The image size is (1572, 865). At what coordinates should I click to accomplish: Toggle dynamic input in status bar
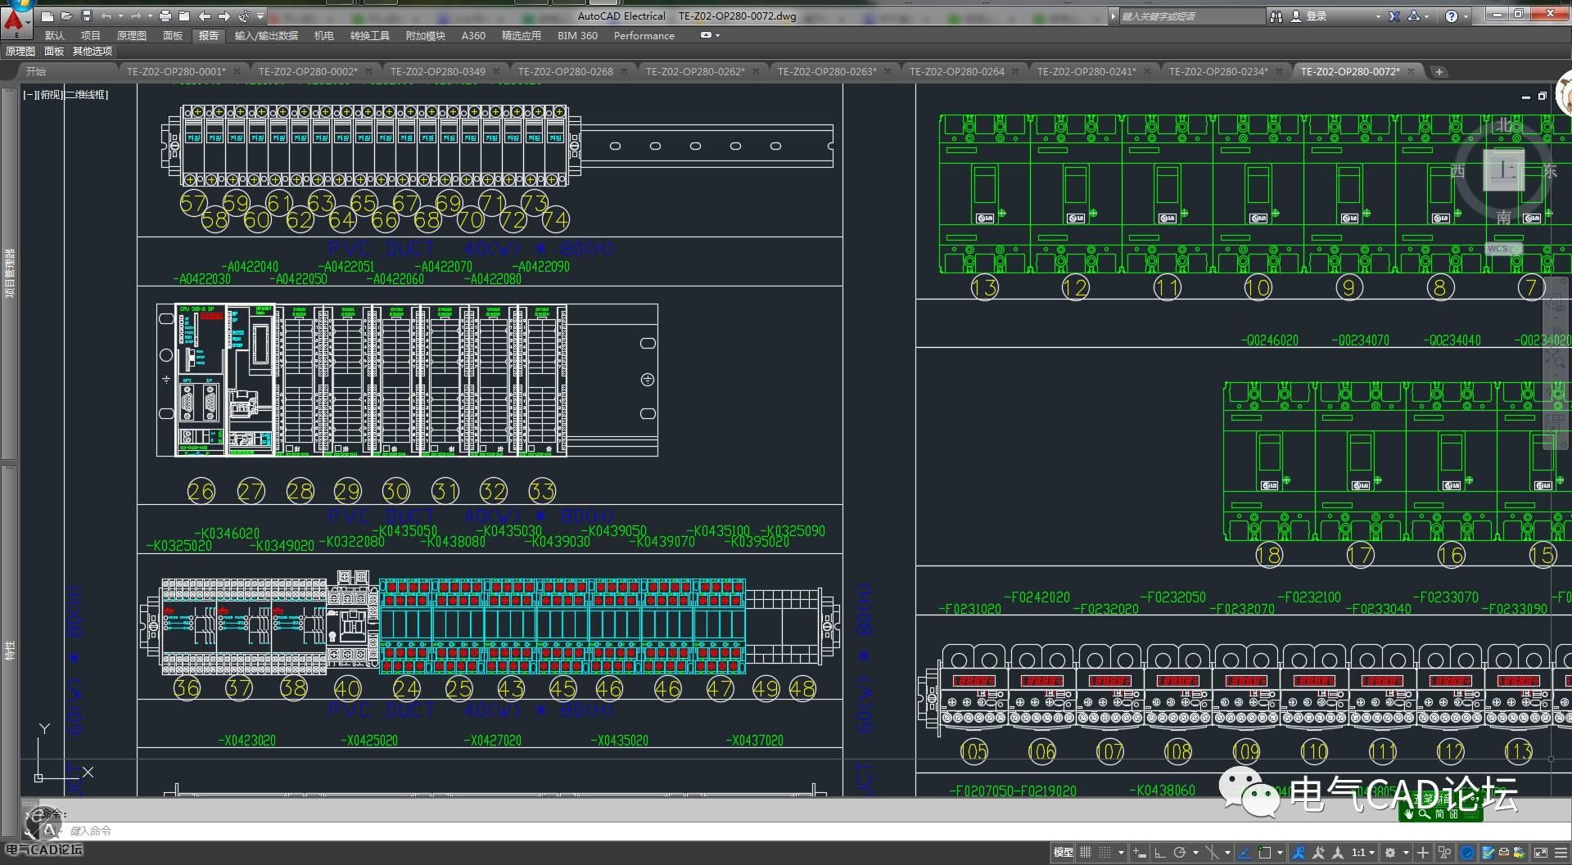coord(1139,853)
